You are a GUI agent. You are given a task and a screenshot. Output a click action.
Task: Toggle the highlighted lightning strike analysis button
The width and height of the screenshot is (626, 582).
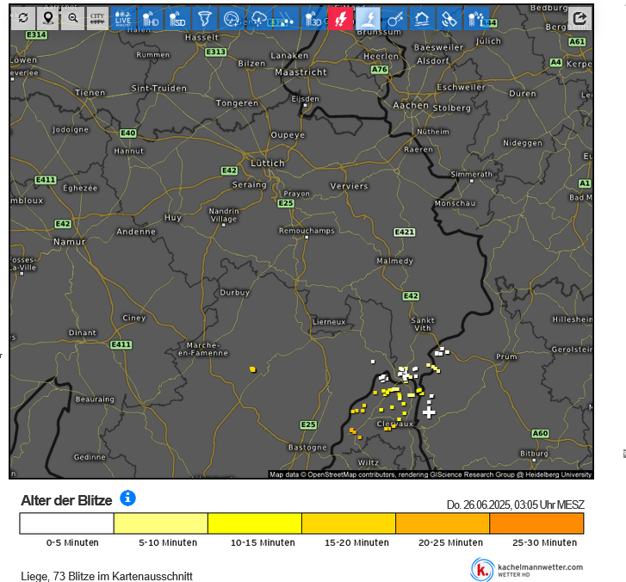point(369,18)
